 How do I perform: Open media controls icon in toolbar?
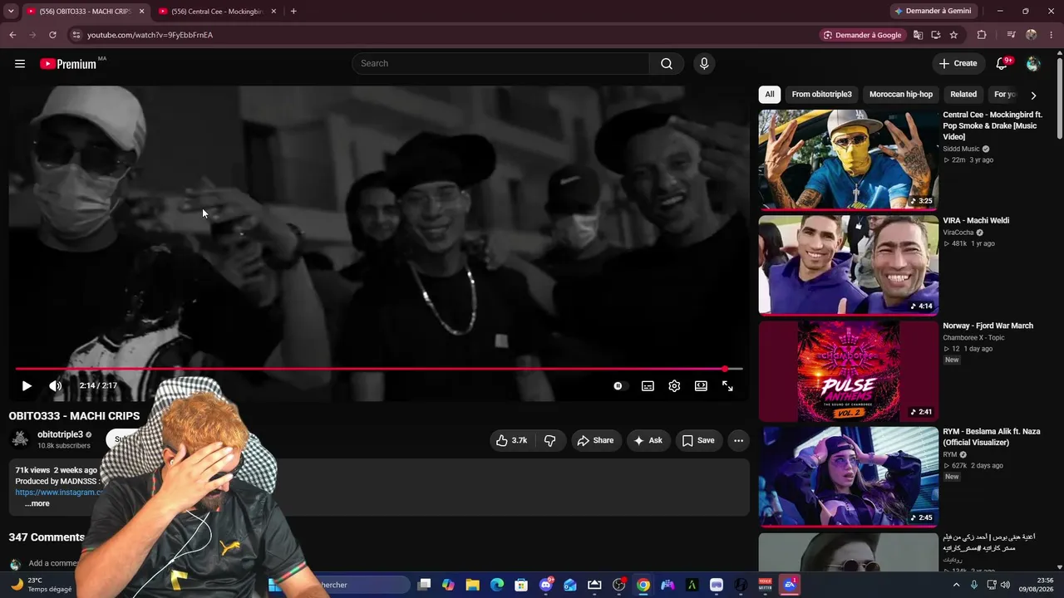click(1011, 35)
